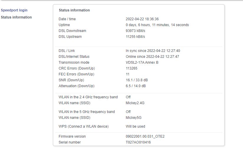243x157 pixels.
Task: Select Status information in sidebar
Action: pos(16,17)
